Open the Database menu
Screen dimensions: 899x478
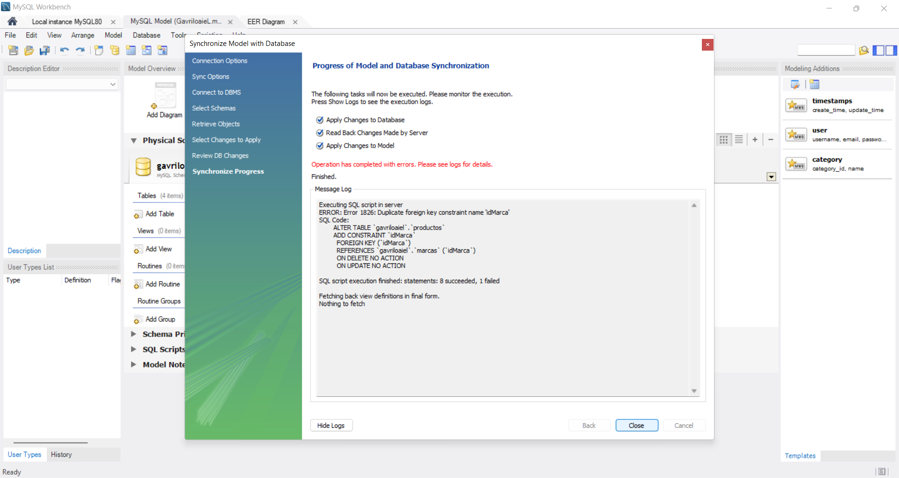point(147,35)
